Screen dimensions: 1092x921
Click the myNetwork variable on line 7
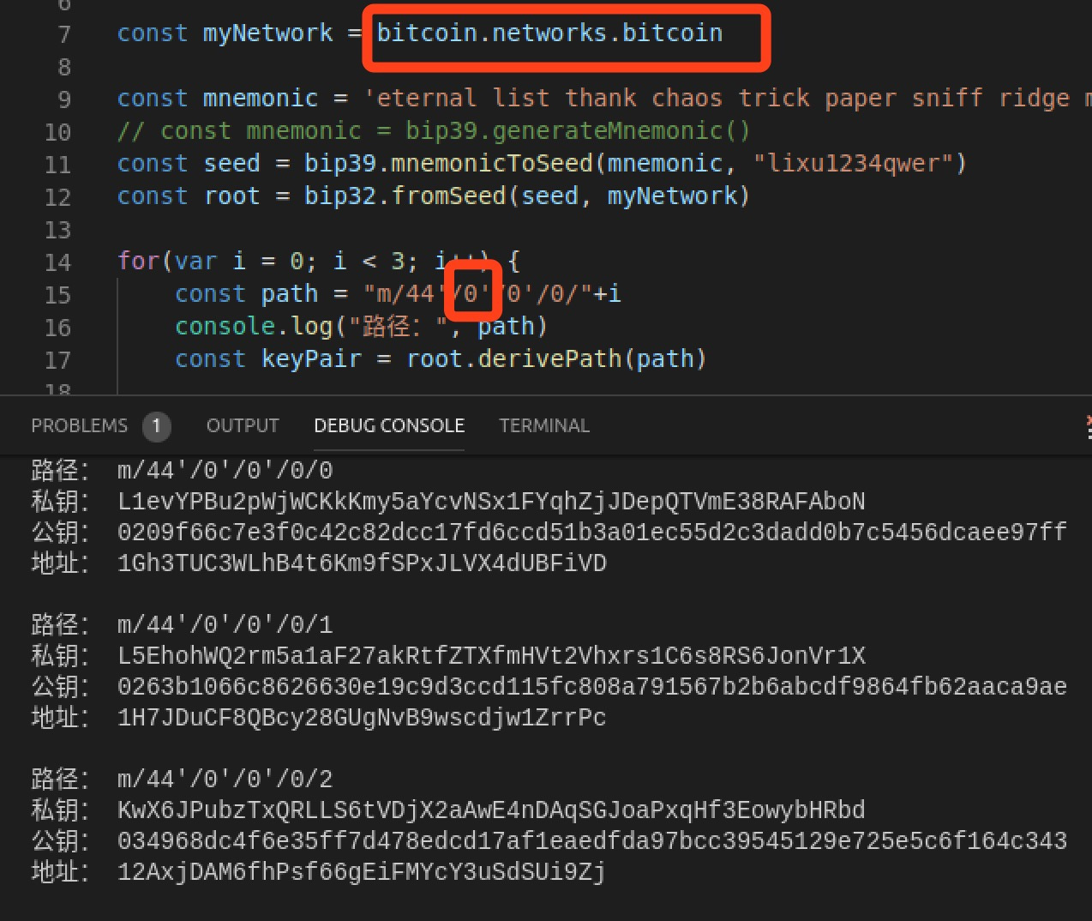tap(267, 33)
